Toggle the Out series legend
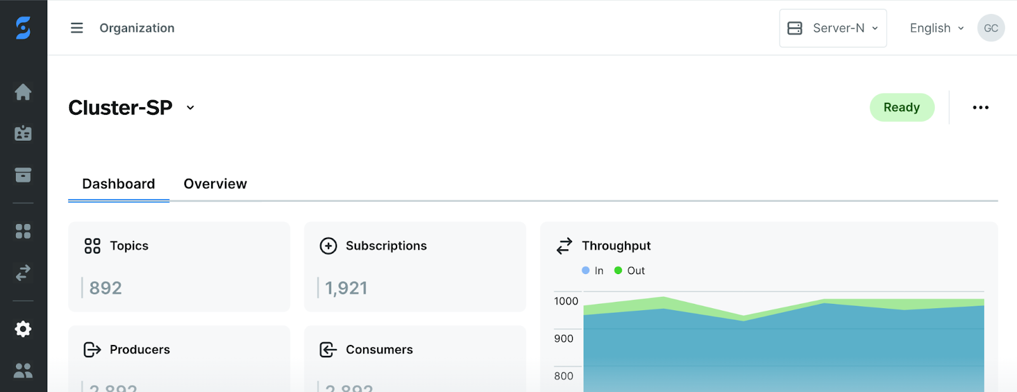 (x=629, y=271)
